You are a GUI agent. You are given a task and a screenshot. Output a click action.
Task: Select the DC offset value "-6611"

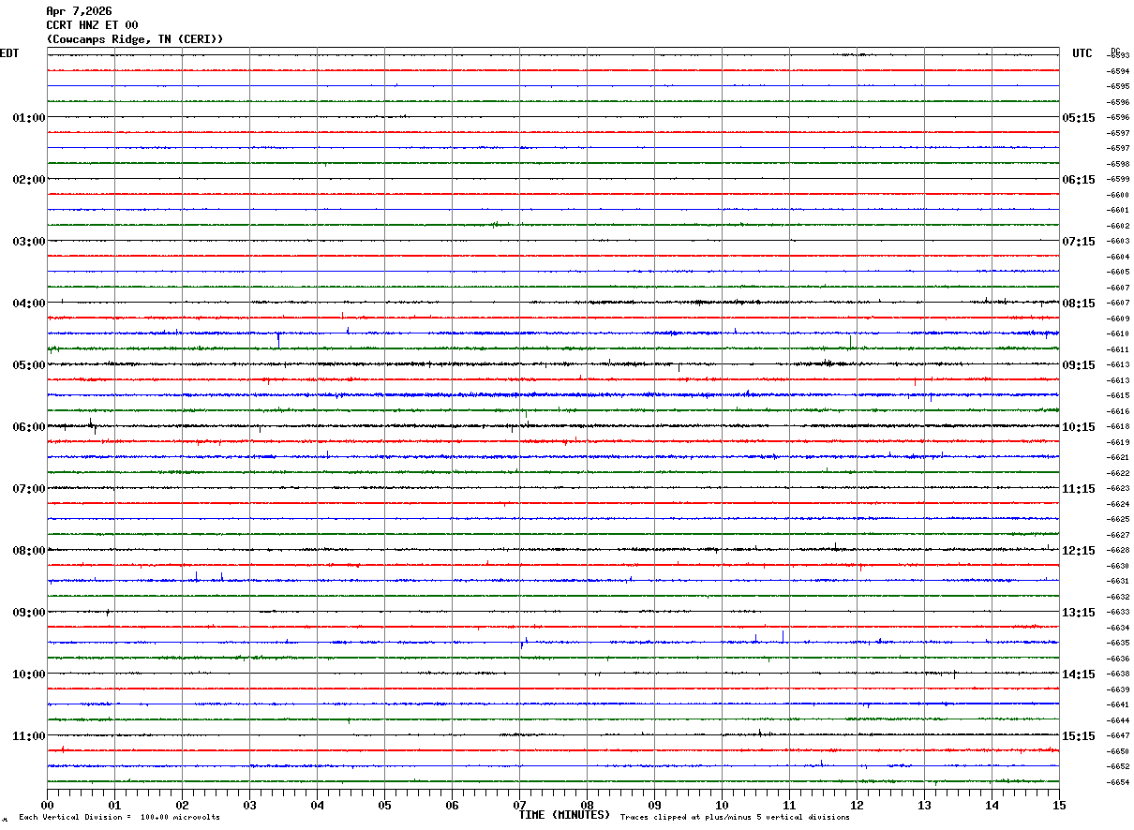coord(1118,349)
